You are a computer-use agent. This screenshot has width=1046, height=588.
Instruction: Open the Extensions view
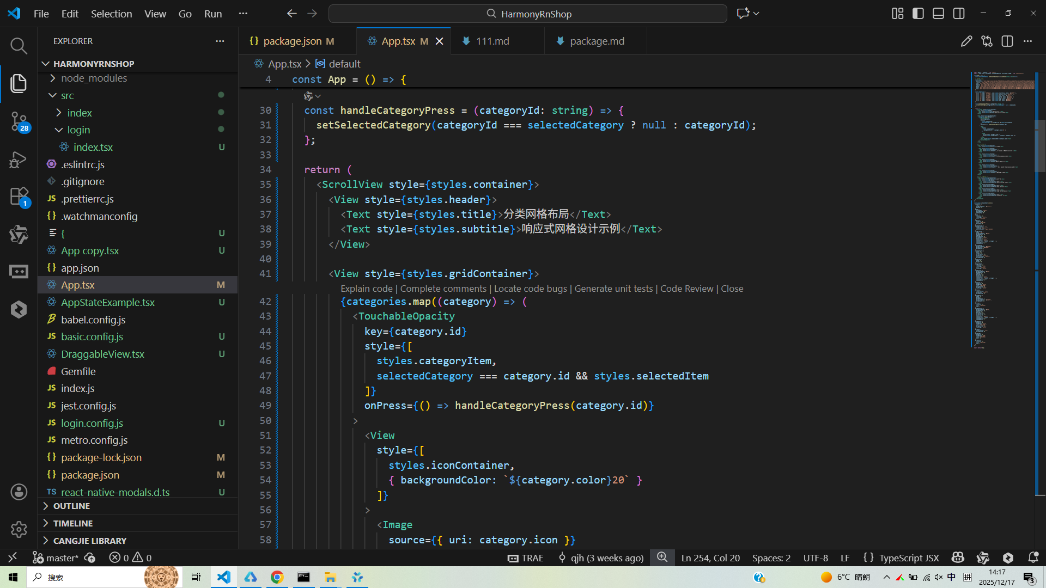19,197
